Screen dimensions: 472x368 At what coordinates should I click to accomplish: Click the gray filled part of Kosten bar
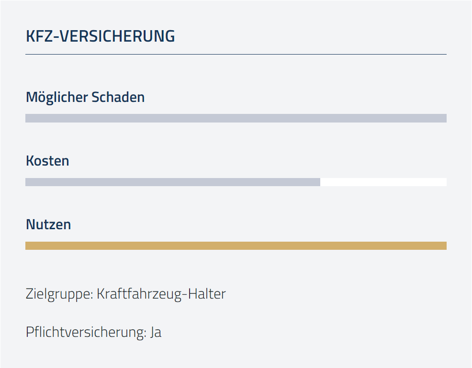173,182
